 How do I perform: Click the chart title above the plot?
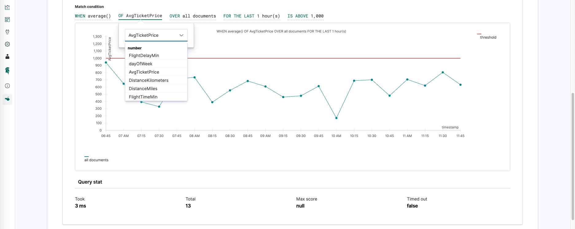point(281,31)
